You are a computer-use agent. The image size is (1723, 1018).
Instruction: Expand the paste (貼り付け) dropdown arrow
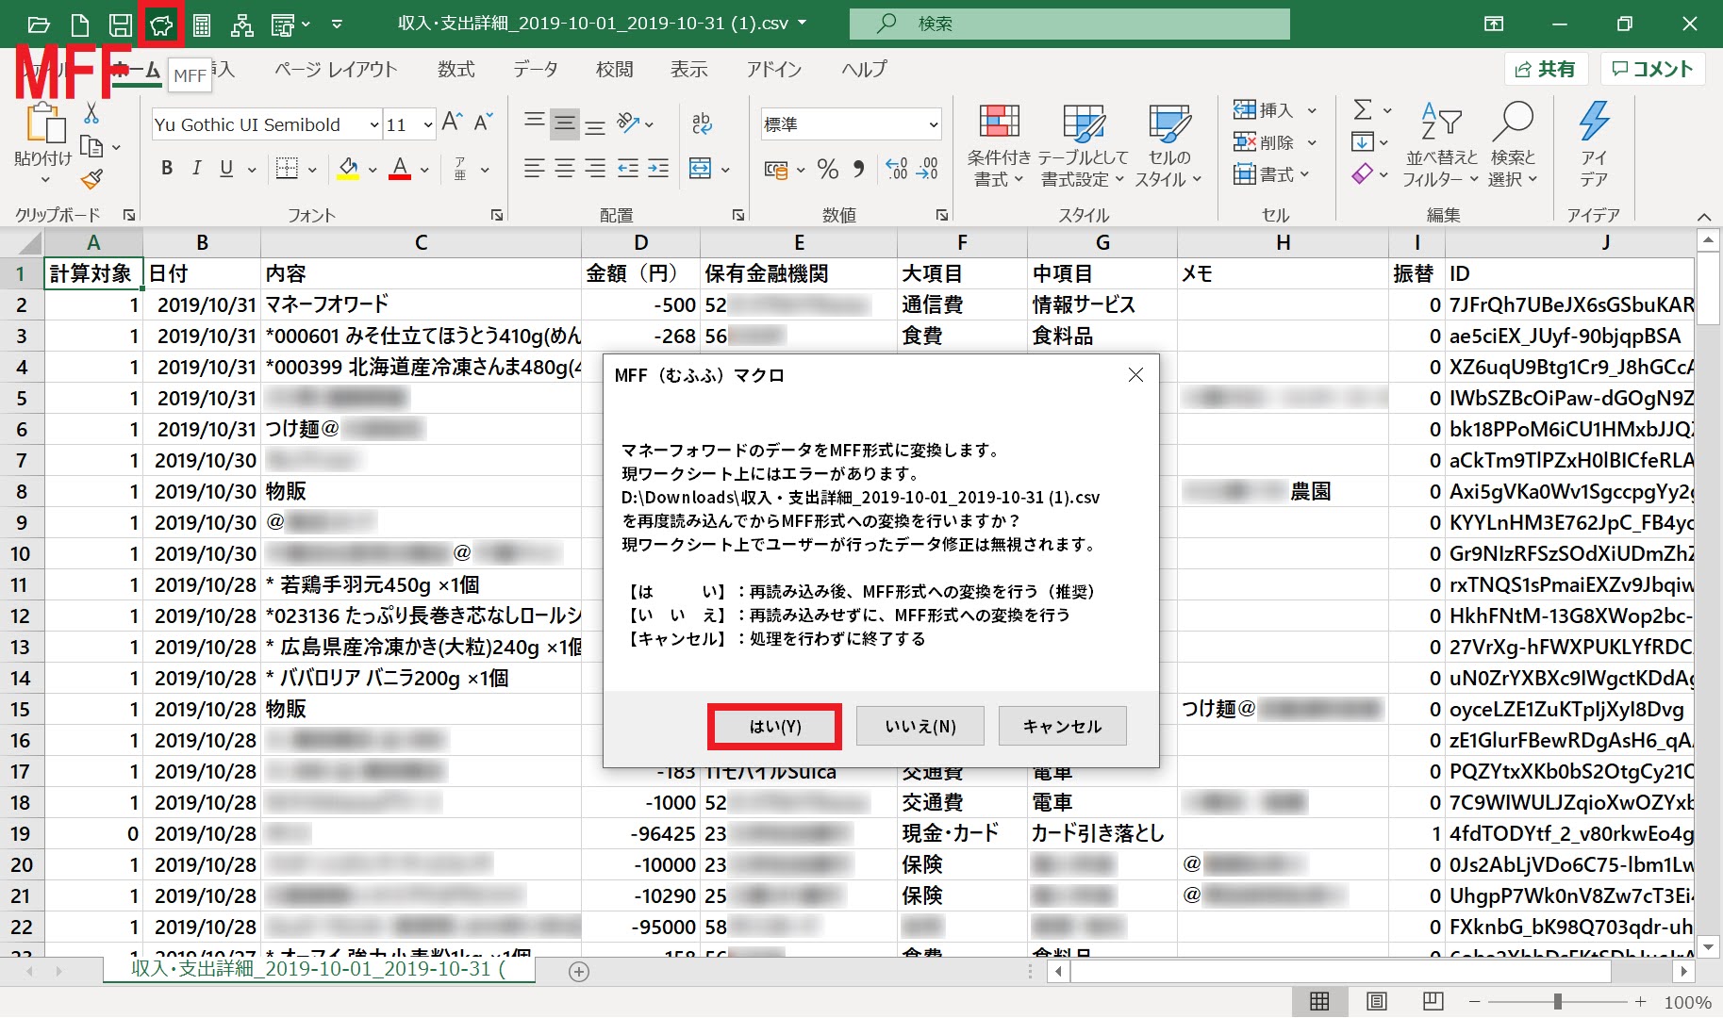point(44,179)
